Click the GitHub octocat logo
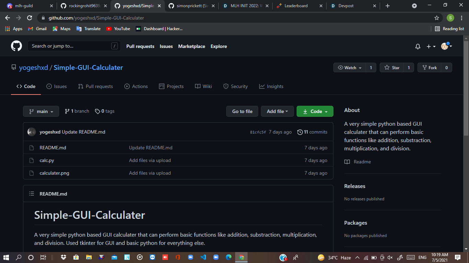The image size is (469, 263). click(x=16, y=46)
